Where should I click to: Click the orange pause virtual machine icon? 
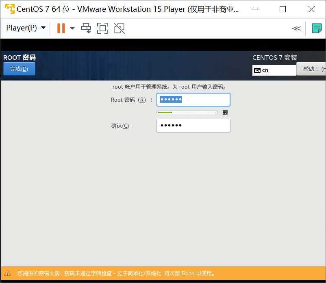click(61, 28)
